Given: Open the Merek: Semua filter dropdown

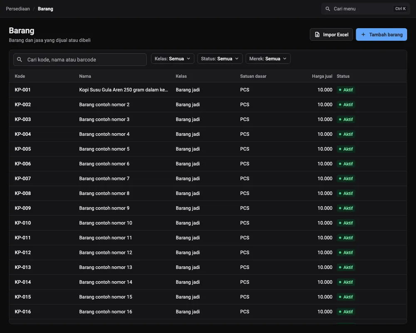Looking at the screenshot, I should click(268, 59).
